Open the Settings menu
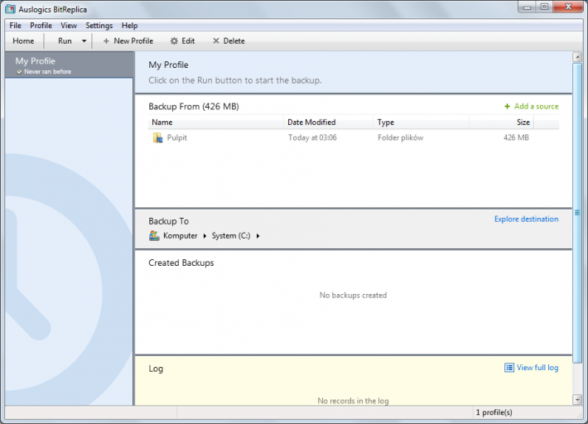Viewport: 588px width, 424px height. (99, 26)
